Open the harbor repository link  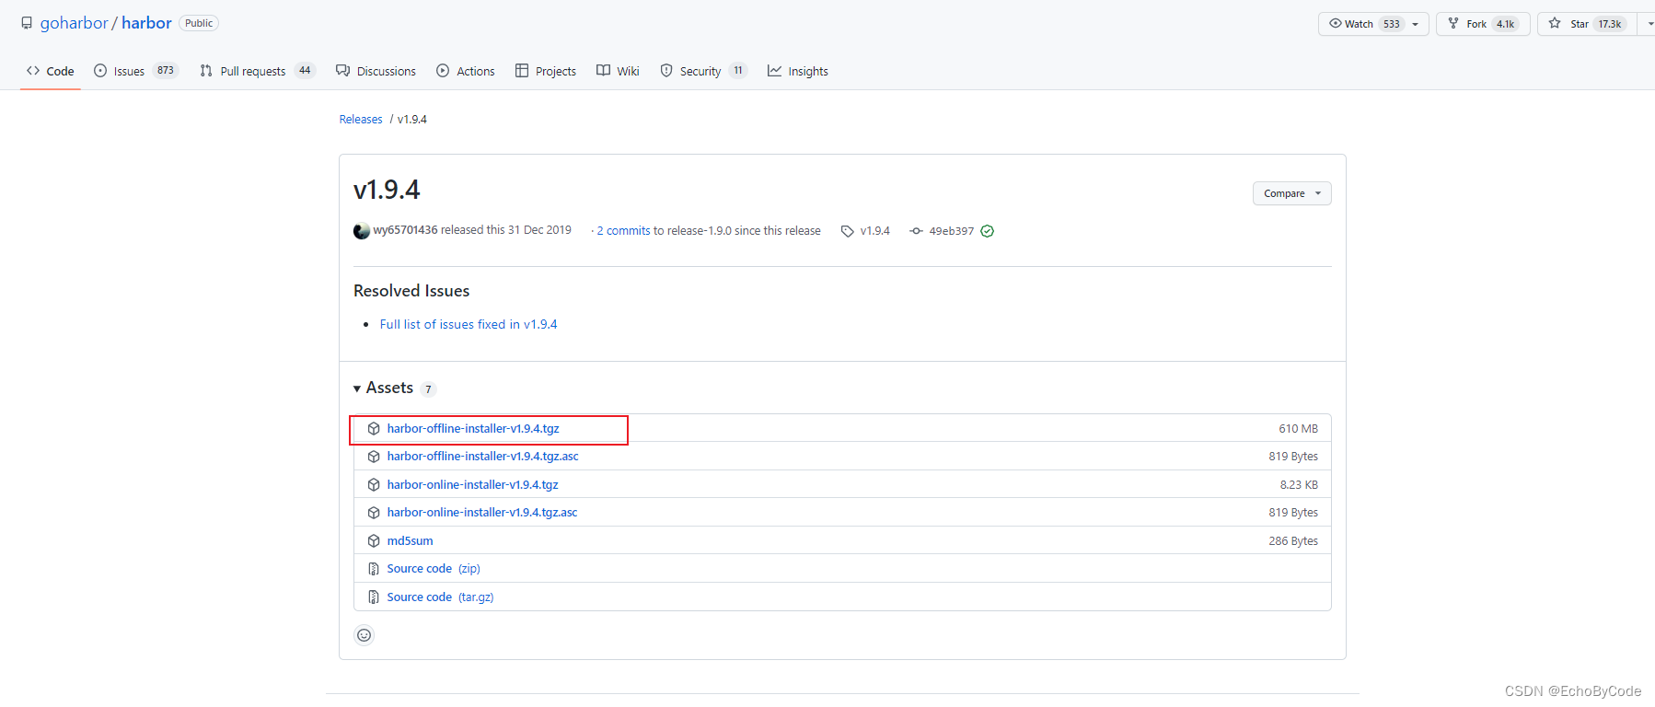click(146, 23)
